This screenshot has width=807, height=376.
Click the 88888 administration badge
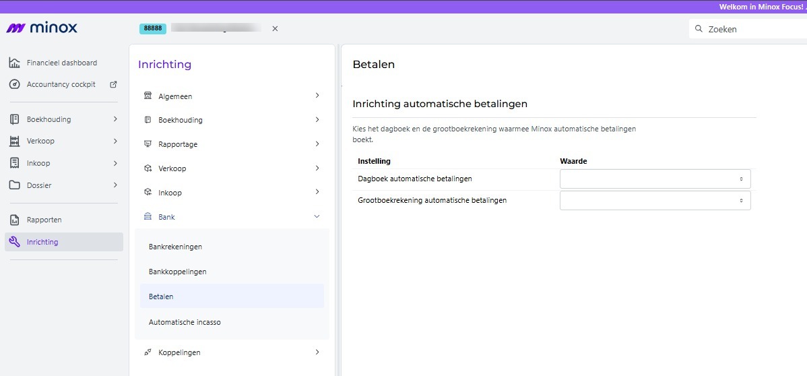click(x=153, y=29)
